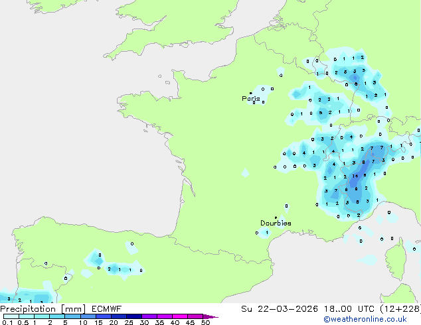Select the 0.1–0.5 mm palest legend swatch
Viewport: 421px width, 325px height.
[11, 316]
